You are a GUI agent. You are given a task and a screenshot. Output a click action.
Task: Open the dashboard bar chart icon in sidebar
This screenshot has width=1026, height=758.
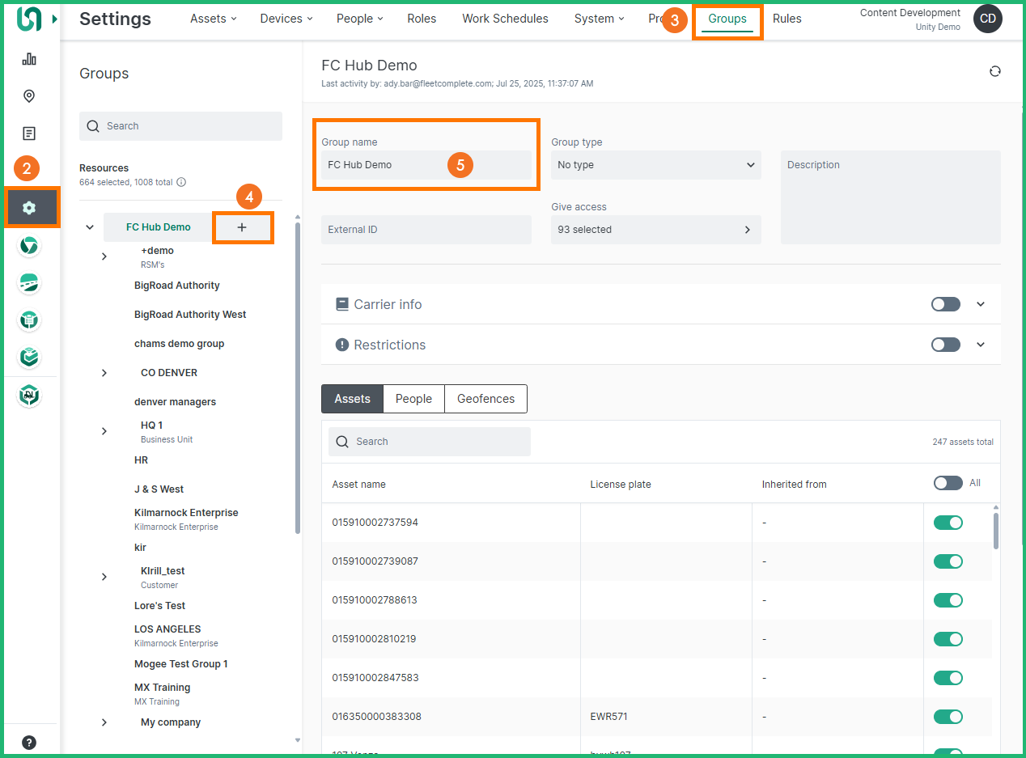pos(29,59)
